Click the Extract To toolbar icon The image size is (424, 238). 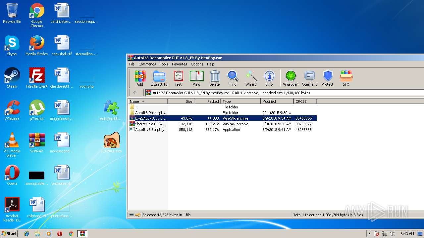tap(159, 78)
